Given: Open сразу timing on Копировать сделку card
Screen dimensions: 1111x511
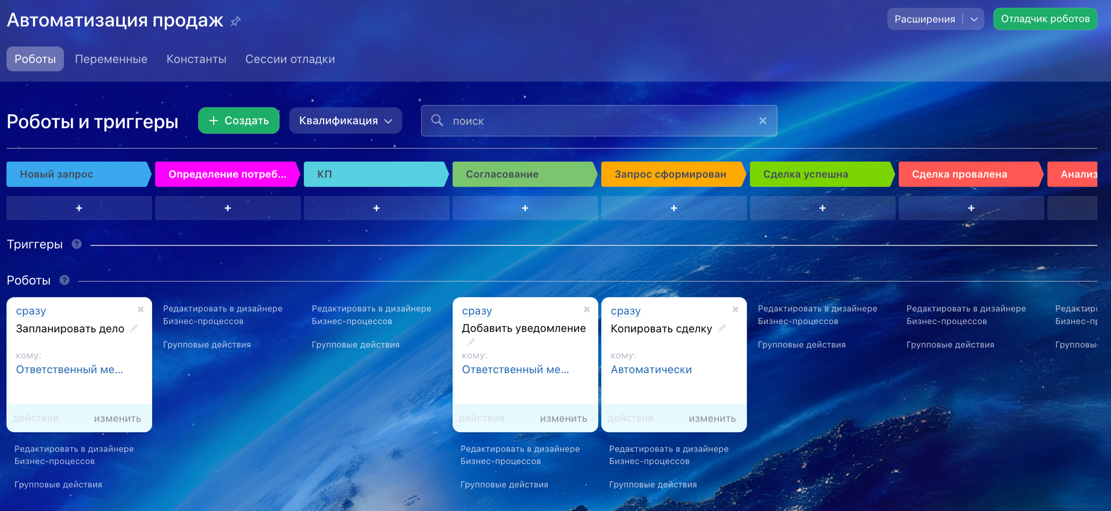Looking at the screenshot, I should point(625,310).
